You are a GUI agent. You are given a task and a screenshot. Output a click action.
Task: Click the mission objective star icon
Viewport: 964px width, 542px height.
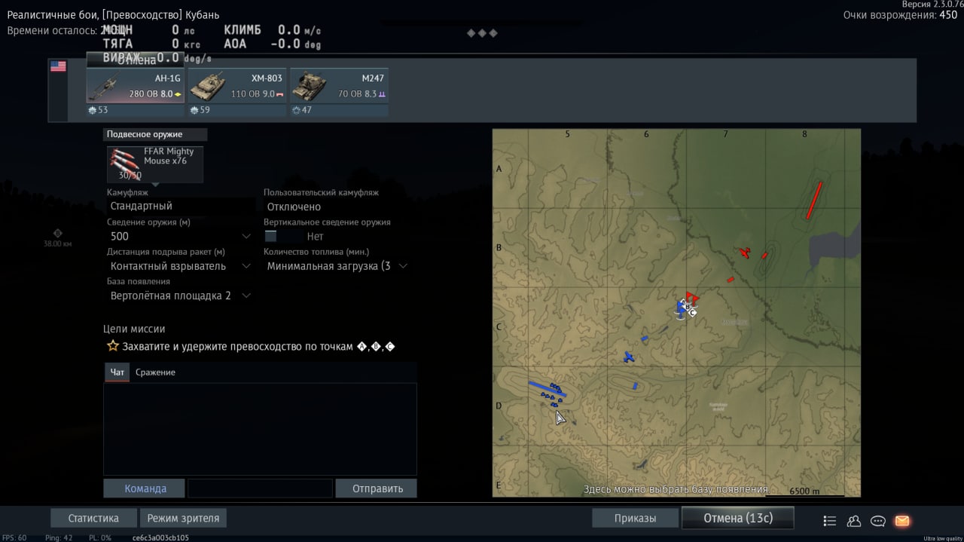point(113,346)
